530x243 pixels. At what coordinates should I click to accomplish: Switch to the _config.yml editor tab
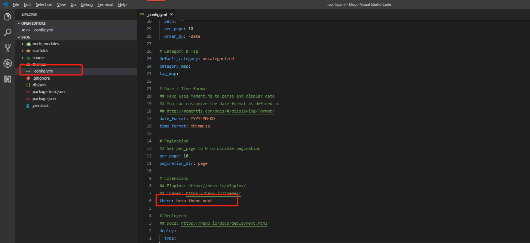point(157,15)
